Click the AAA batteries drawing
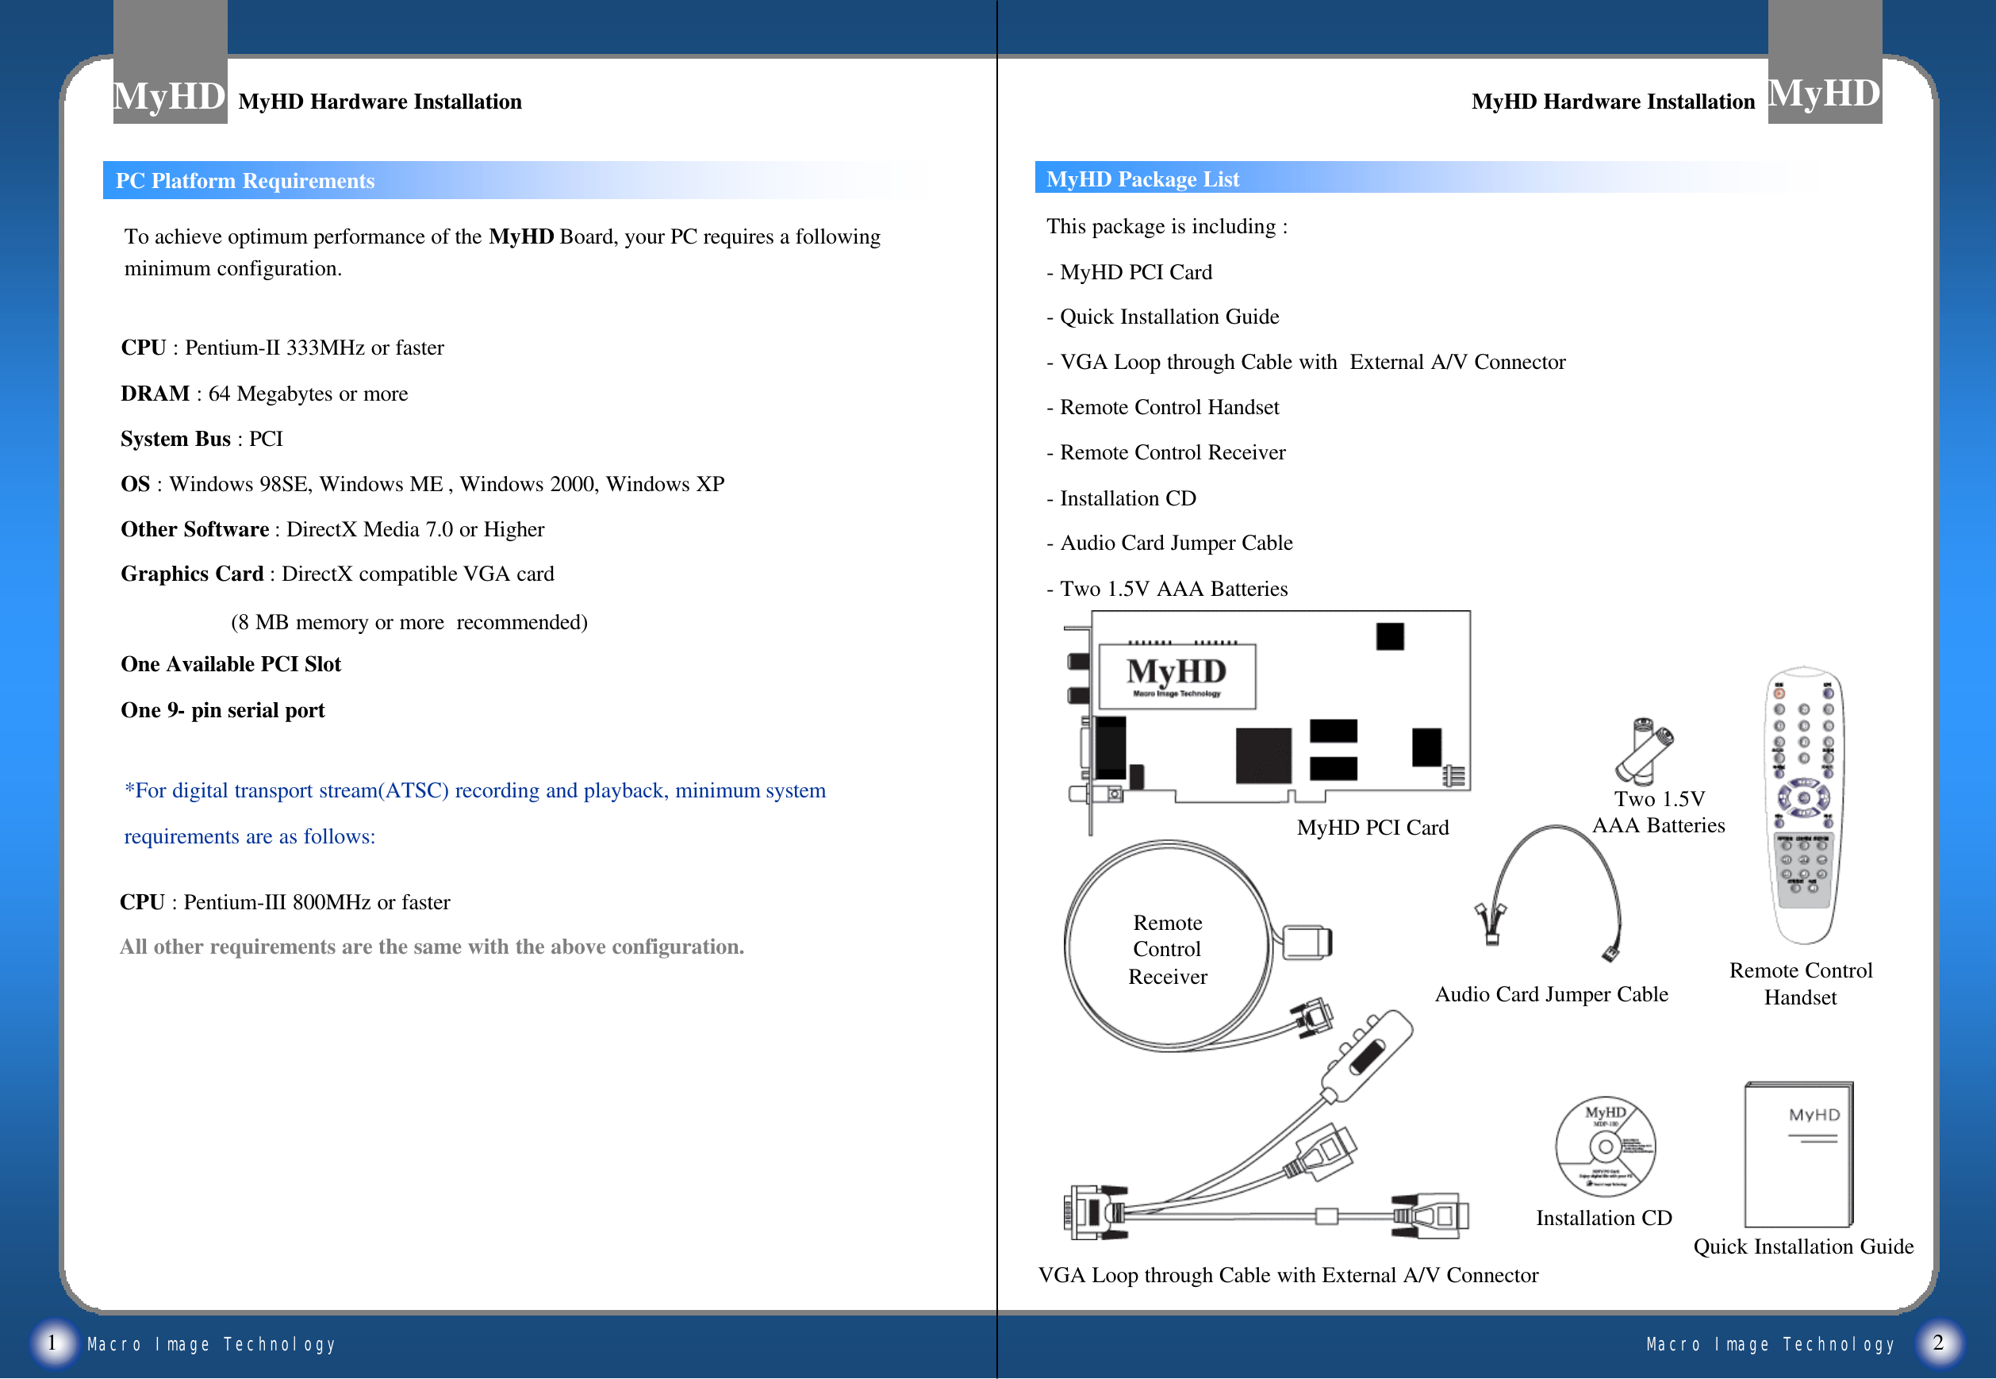 1643,750
